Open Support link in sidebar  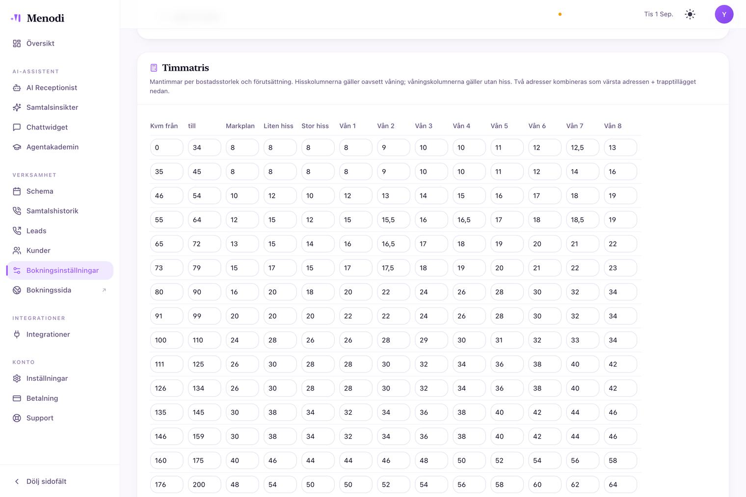tap(60, 419)
